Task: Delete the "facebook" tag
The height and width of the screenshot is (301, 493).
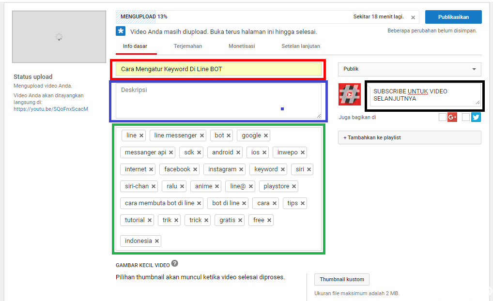Action: (195, 169)
